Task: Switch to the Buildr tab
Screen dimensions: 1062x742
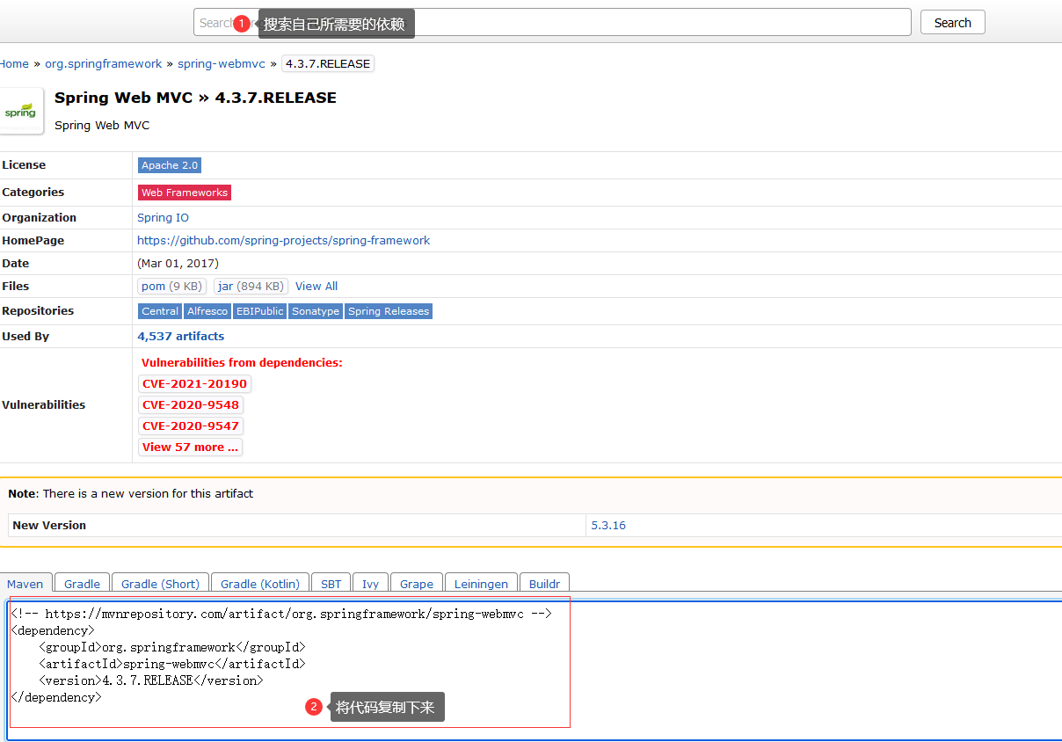Action: click(545, 584)
